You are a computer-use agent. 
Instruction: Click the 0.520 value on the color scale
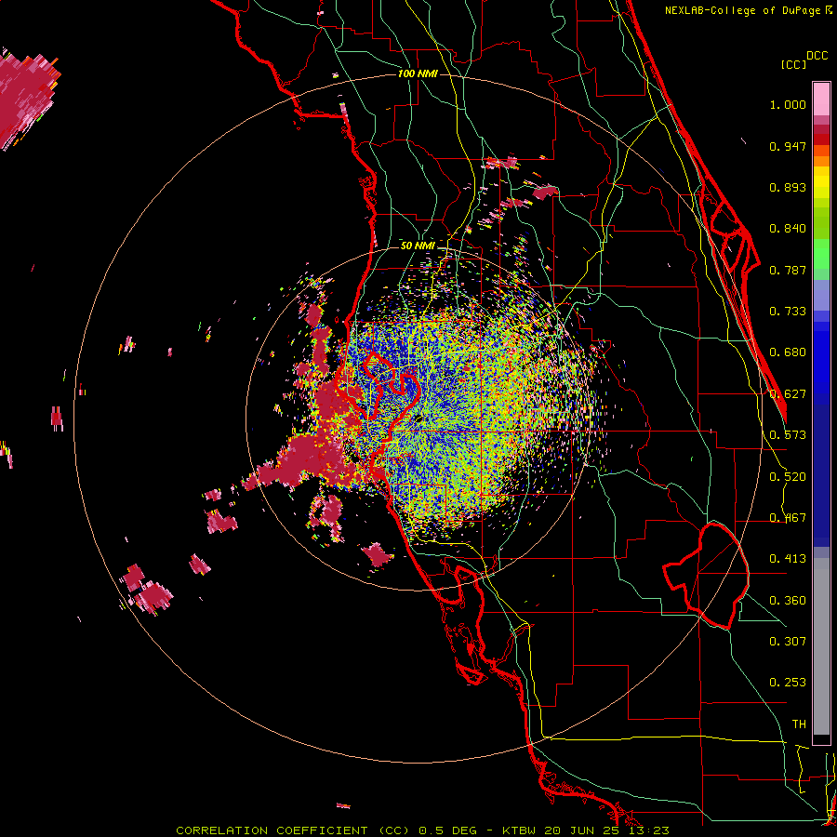click(x=788, y=477)
